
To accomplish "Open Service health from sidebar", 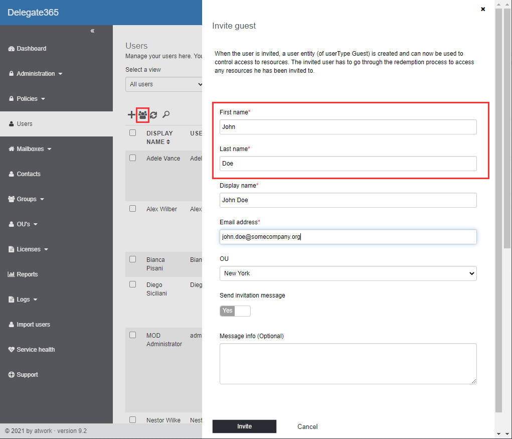I will (x=35, y=350).
